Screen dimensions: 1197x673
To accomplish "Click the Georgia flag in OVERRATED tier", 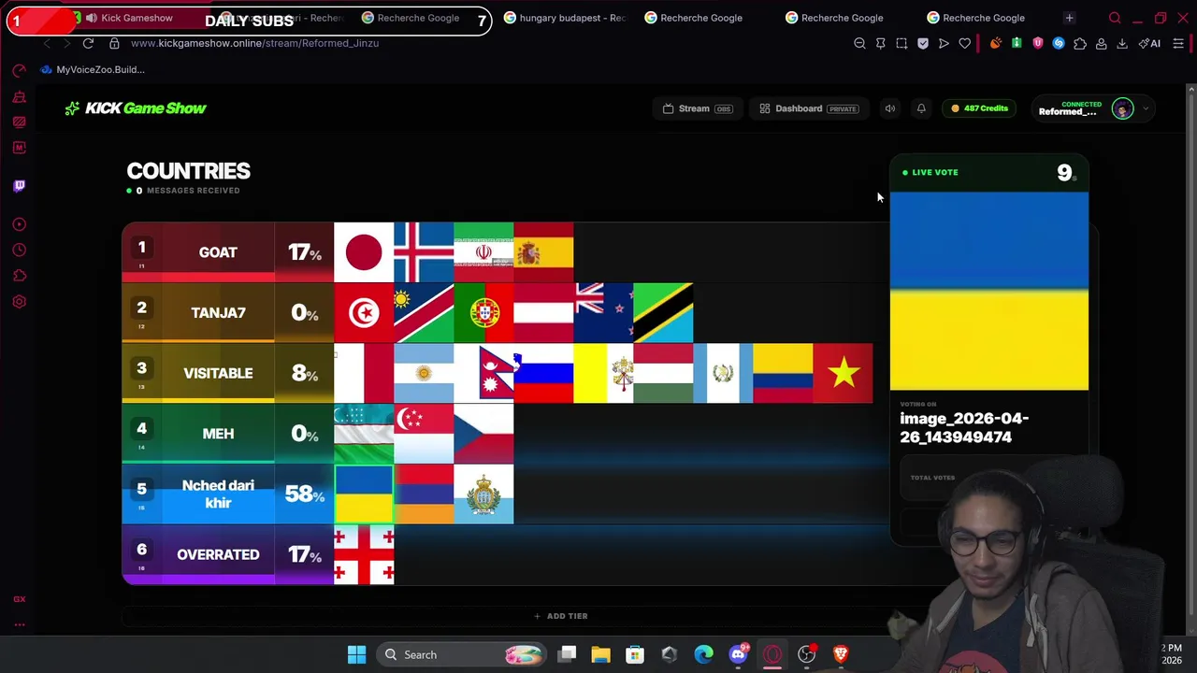I will (x=364, y=554).
